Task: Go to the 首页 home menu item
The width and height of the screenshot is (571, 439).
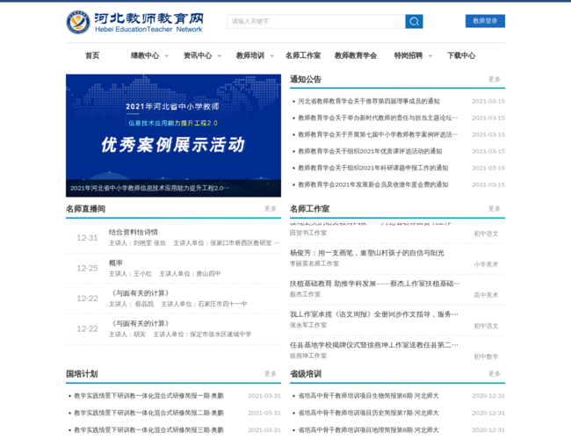Action: (x=92, y=55)
